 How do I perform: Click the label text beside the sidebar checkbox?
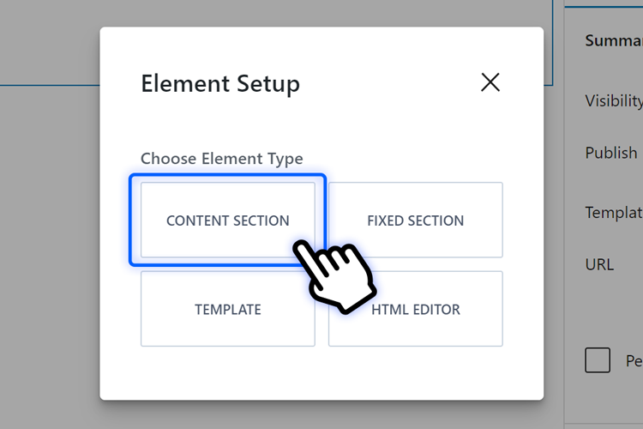coord(634,361)
